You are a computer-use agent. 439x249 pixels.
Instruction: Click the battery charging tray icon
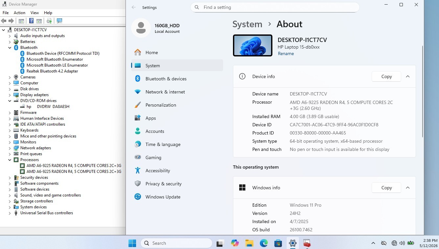coord(411,243)
